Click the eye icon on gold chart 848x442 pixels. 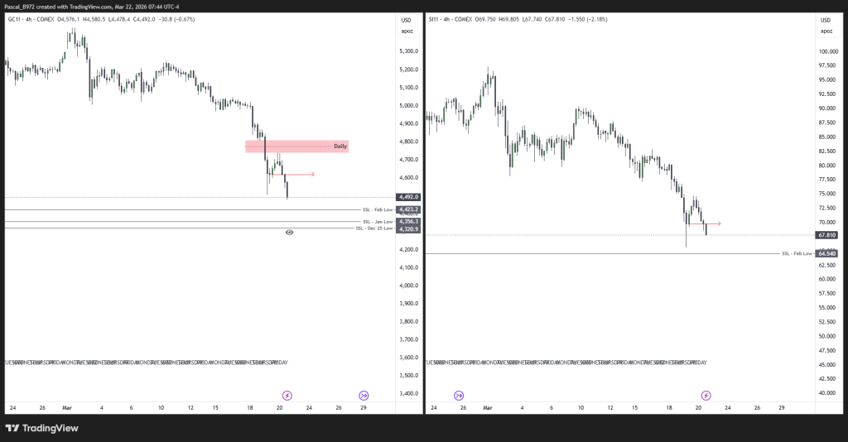(289, 233)
